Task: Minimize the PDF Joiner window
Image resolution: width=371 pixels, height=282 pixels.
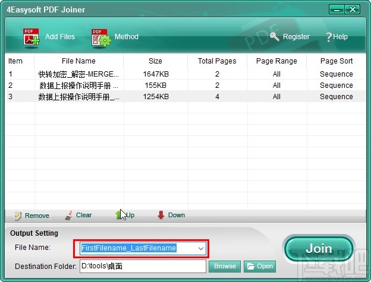Action: click(x=337, y=9)
